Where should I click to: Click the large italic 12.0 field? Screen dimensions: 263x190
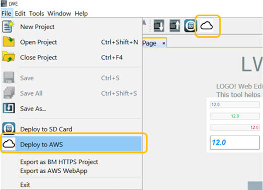(235, 142)
